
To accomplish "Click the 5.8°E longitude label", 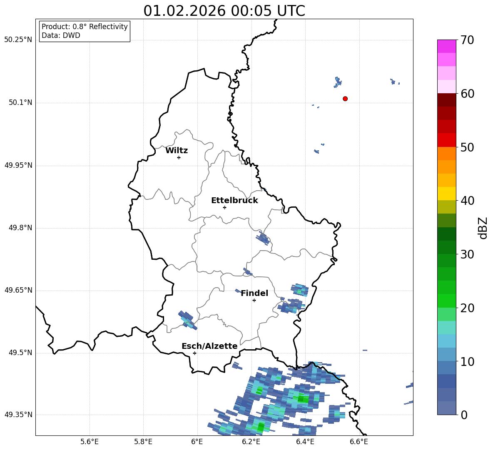I will tap(143, 442).
